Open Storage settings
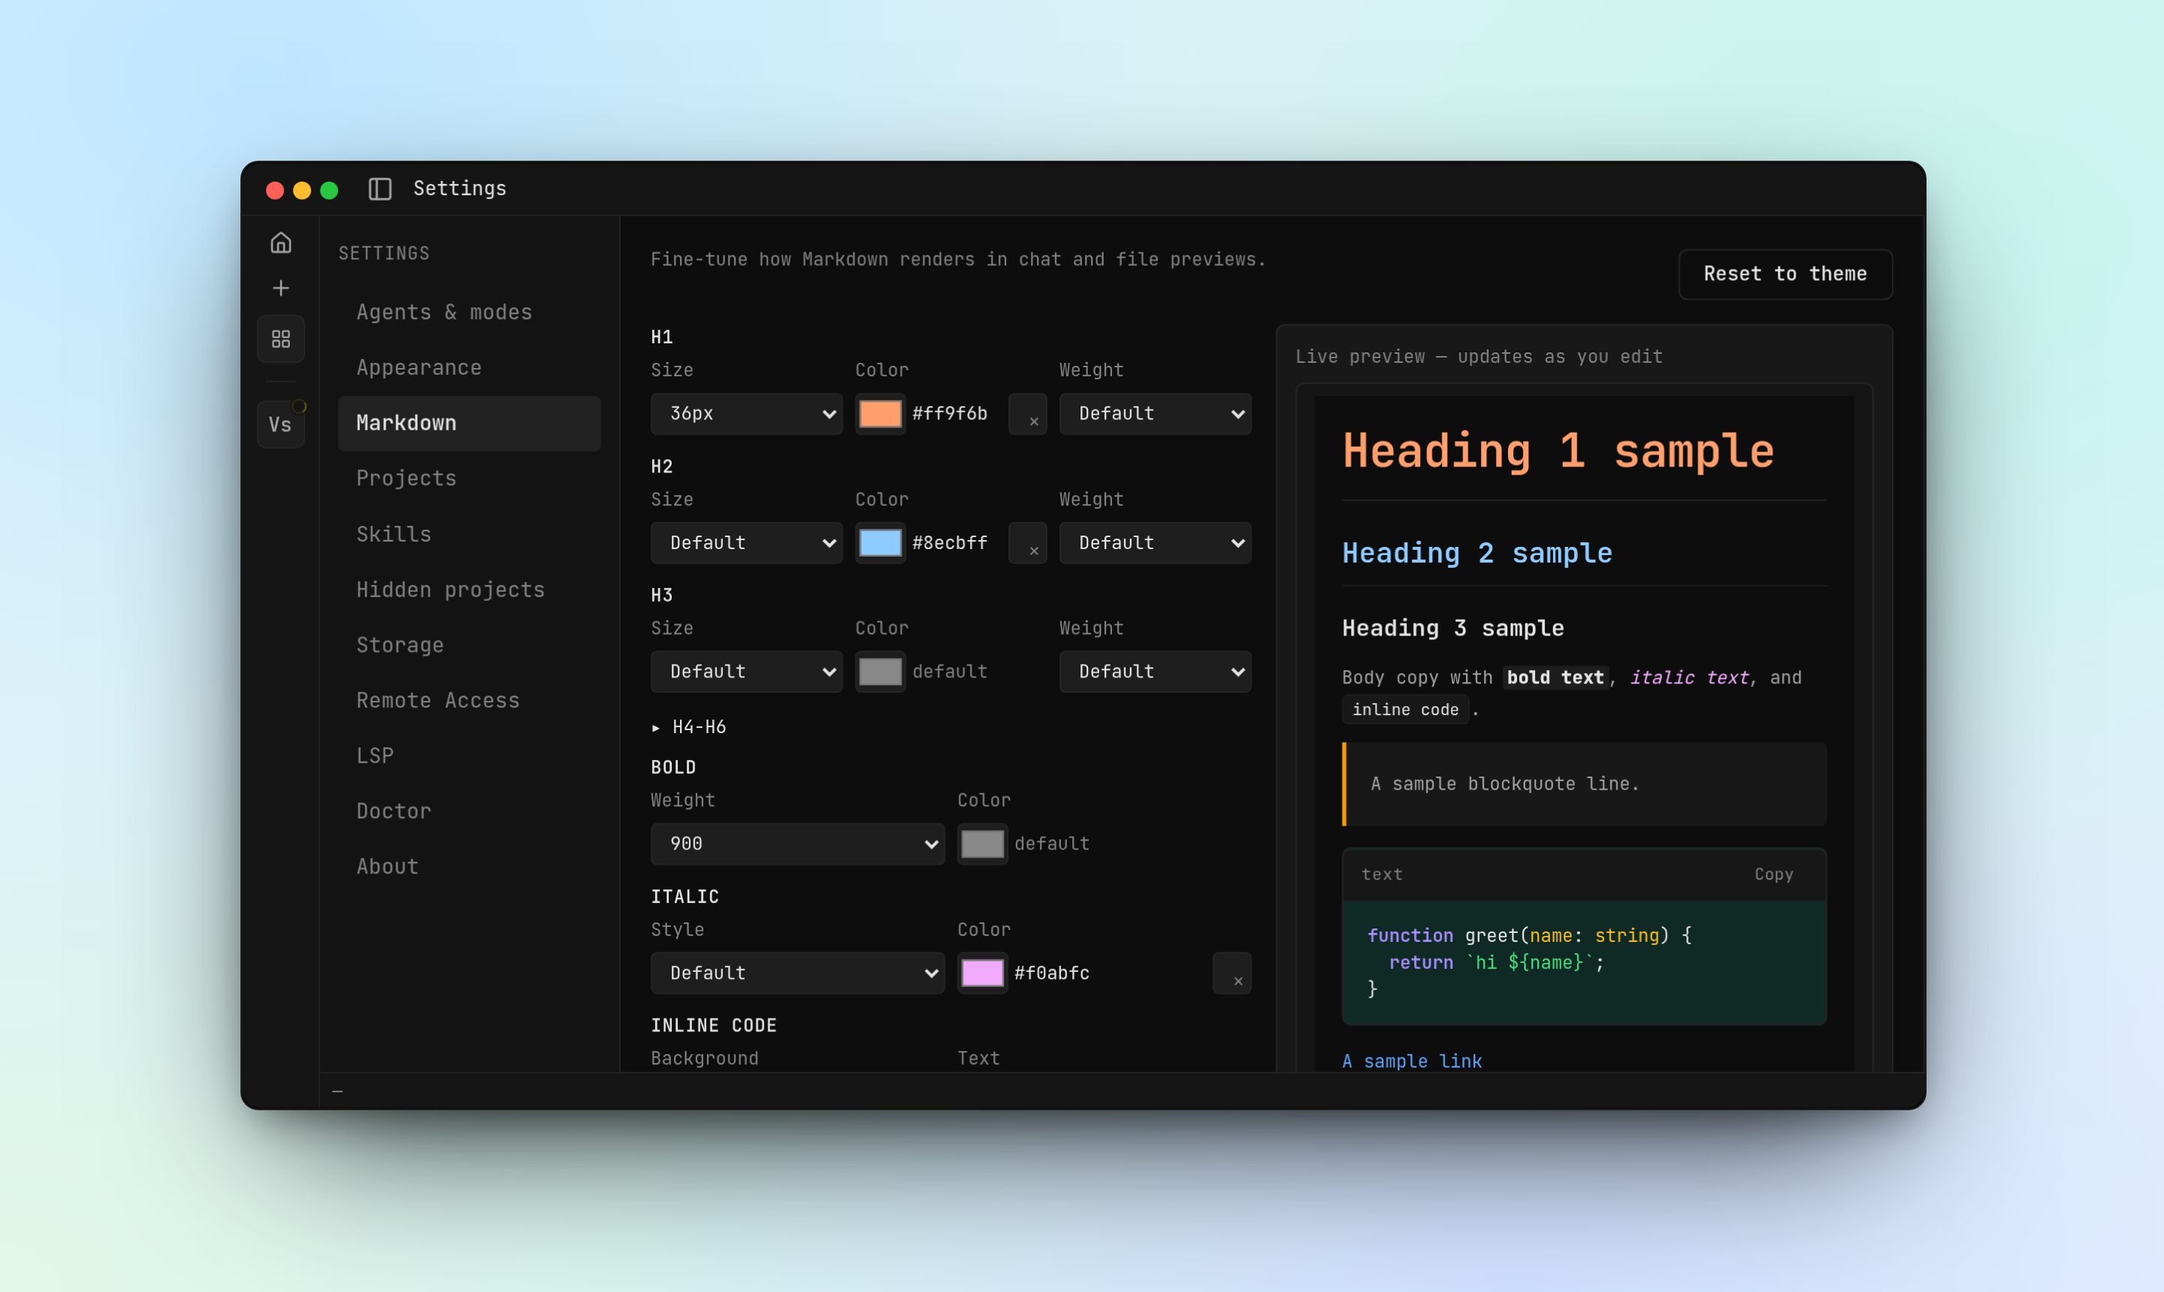 point(470,645)
